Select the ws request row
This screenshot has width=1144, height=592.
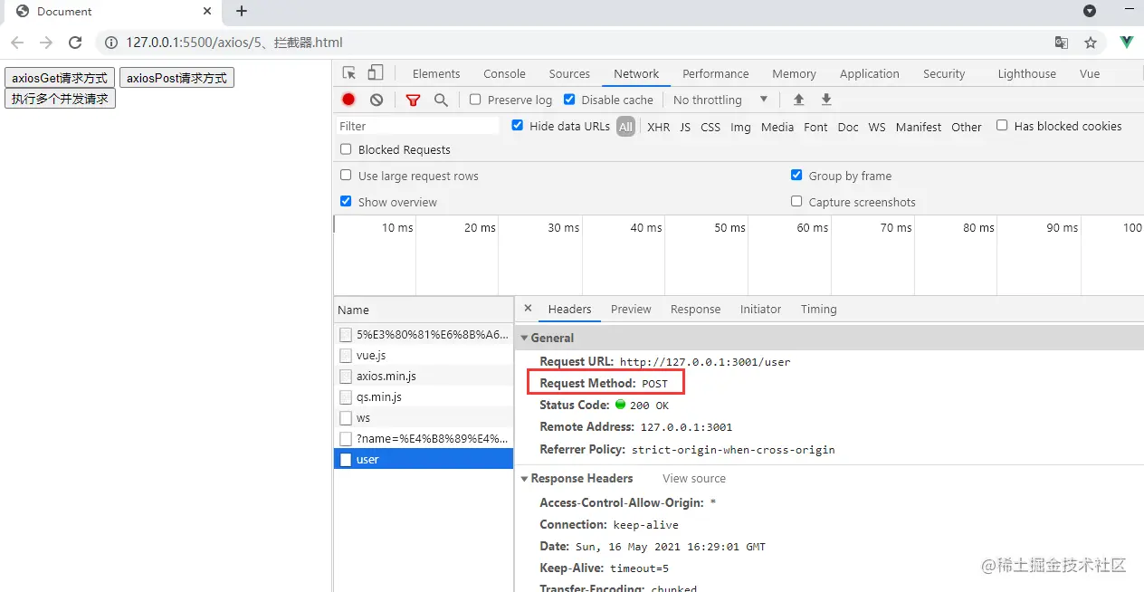click(x=424, y=418)
